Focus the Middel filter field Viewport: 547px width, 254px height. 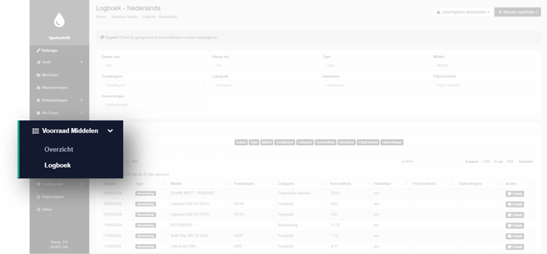point(484,65)
